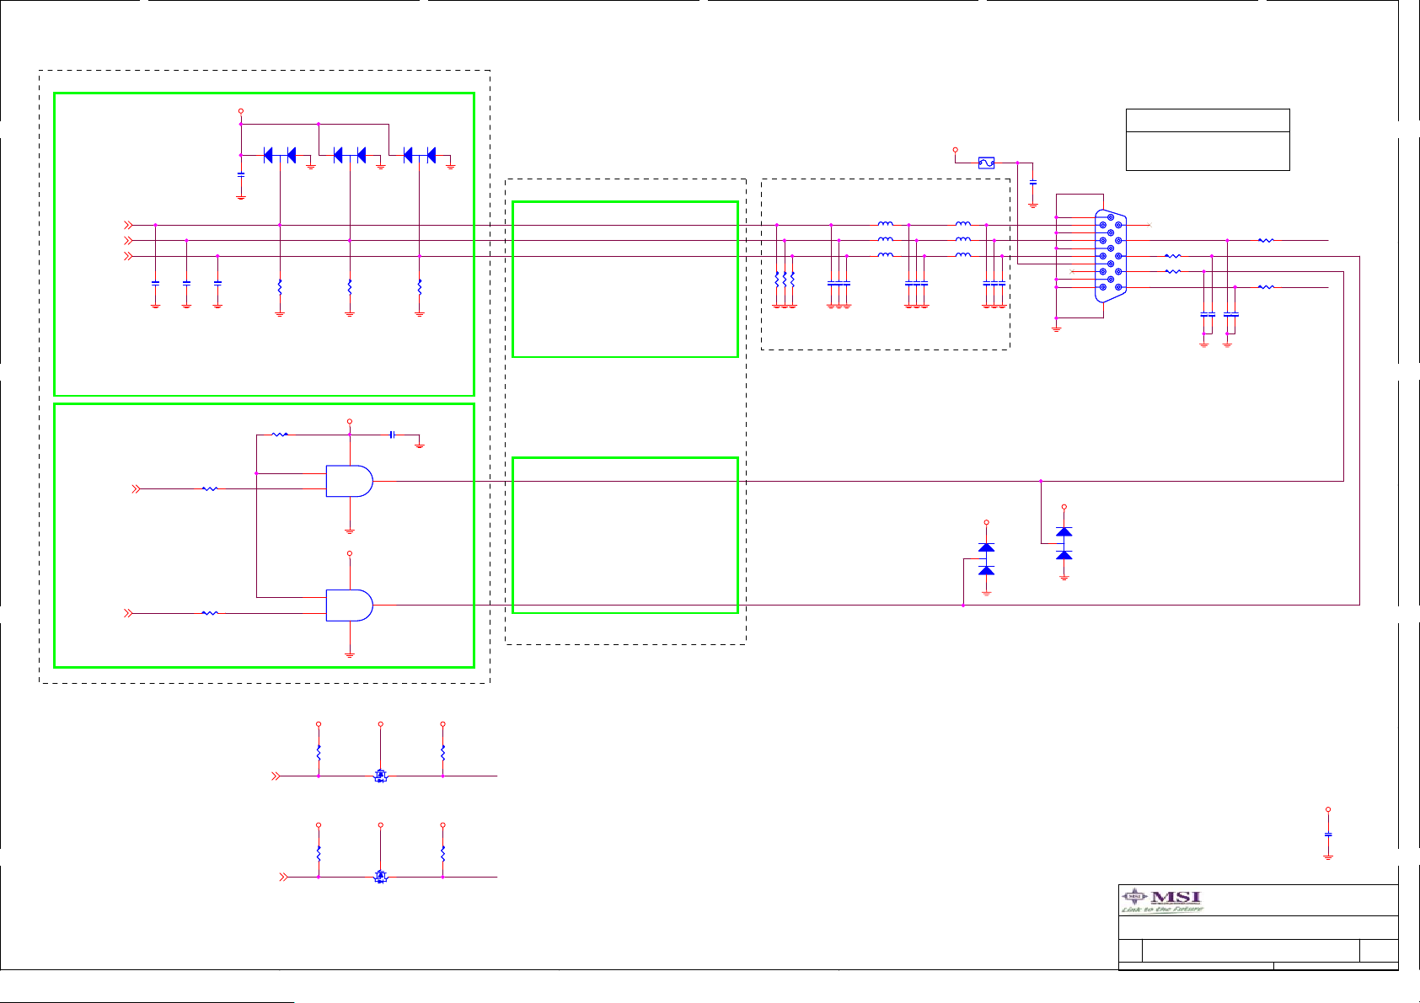Click the top input port of the three signal lines
Viewport: 1420px width, 1003px height.
[128, 225]
